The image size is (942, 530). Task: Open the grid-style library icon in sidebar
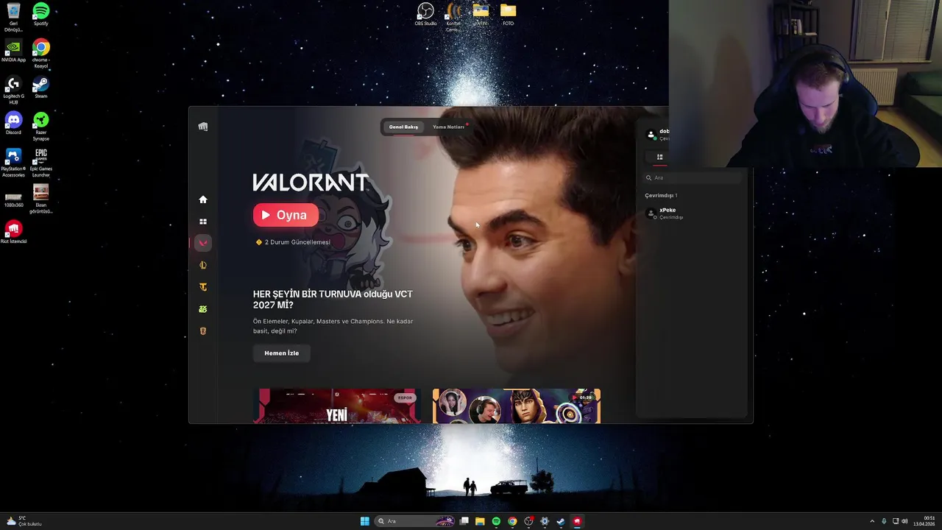click(203, 222)
